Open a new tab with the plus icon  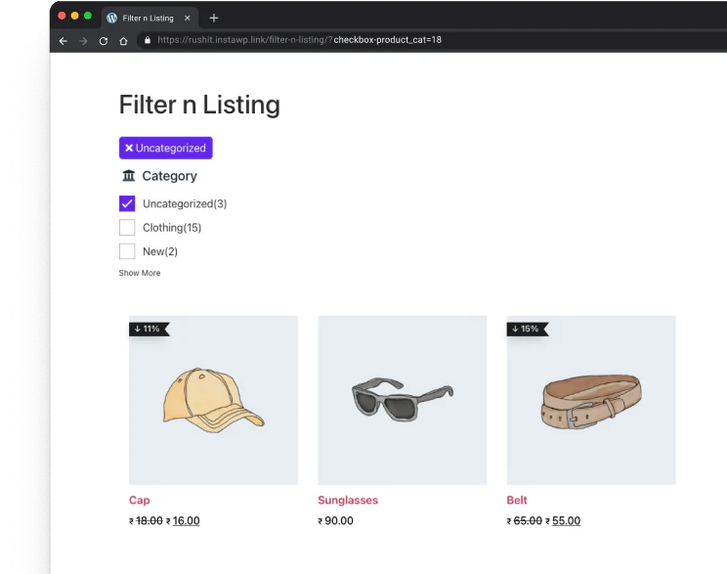(214, 19)
